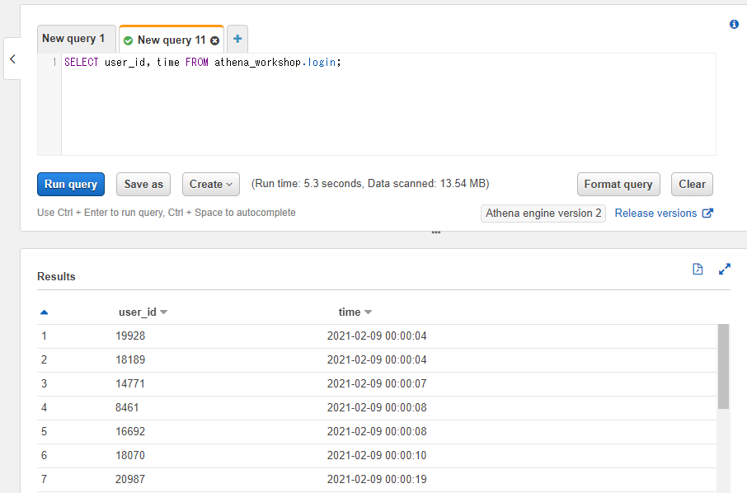Select the New query 11 tab
Image resolution: width=747 pixels, height=493 pixels.
pos(171,39)
